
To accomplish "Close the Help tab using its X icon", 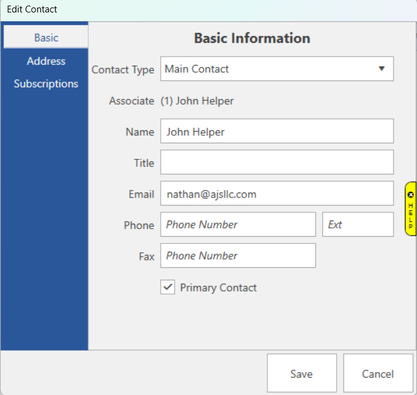I will click(x=411, y=195).
